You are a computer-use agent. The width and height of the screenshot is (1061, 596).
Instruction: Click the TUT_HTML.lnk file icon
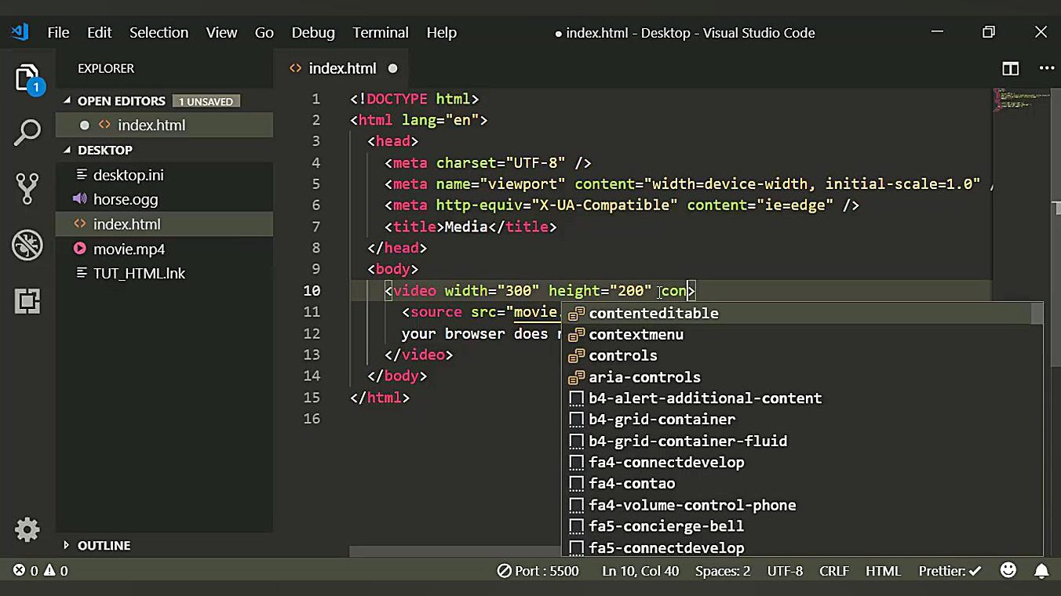point(81,273)
